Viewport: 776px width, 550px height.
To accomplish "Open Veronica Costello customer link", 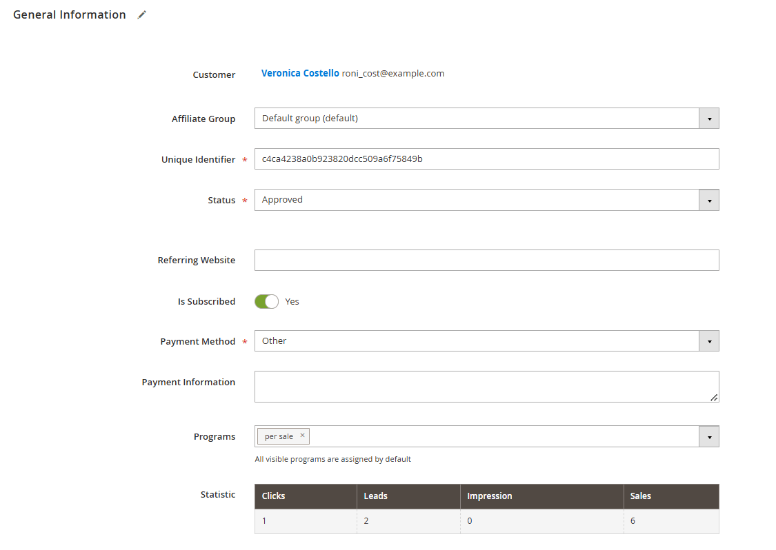I will (300, 73).
